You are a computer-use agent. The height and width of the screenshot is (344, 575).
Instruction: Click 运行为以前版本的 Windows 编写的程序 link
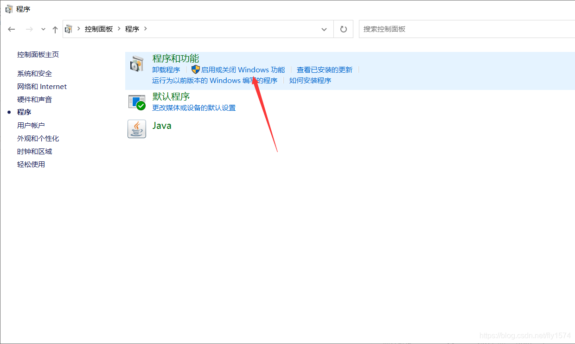(215, 81)
